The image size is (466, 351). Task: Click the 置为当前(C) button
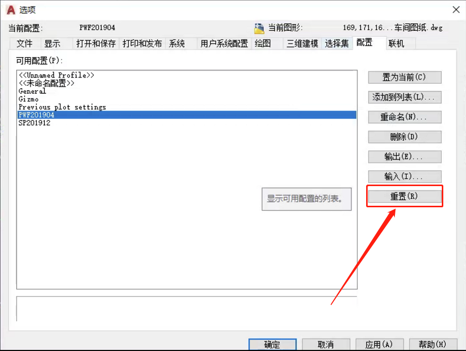click(404, 78)
